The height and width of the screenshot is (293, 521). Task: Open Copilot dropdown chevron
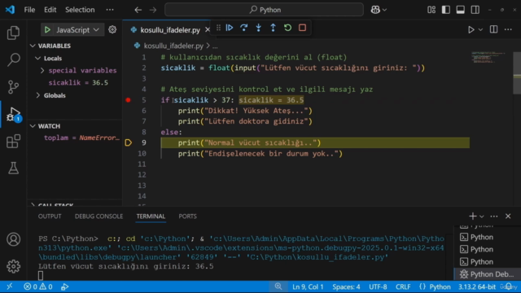(x=384, y=10)
